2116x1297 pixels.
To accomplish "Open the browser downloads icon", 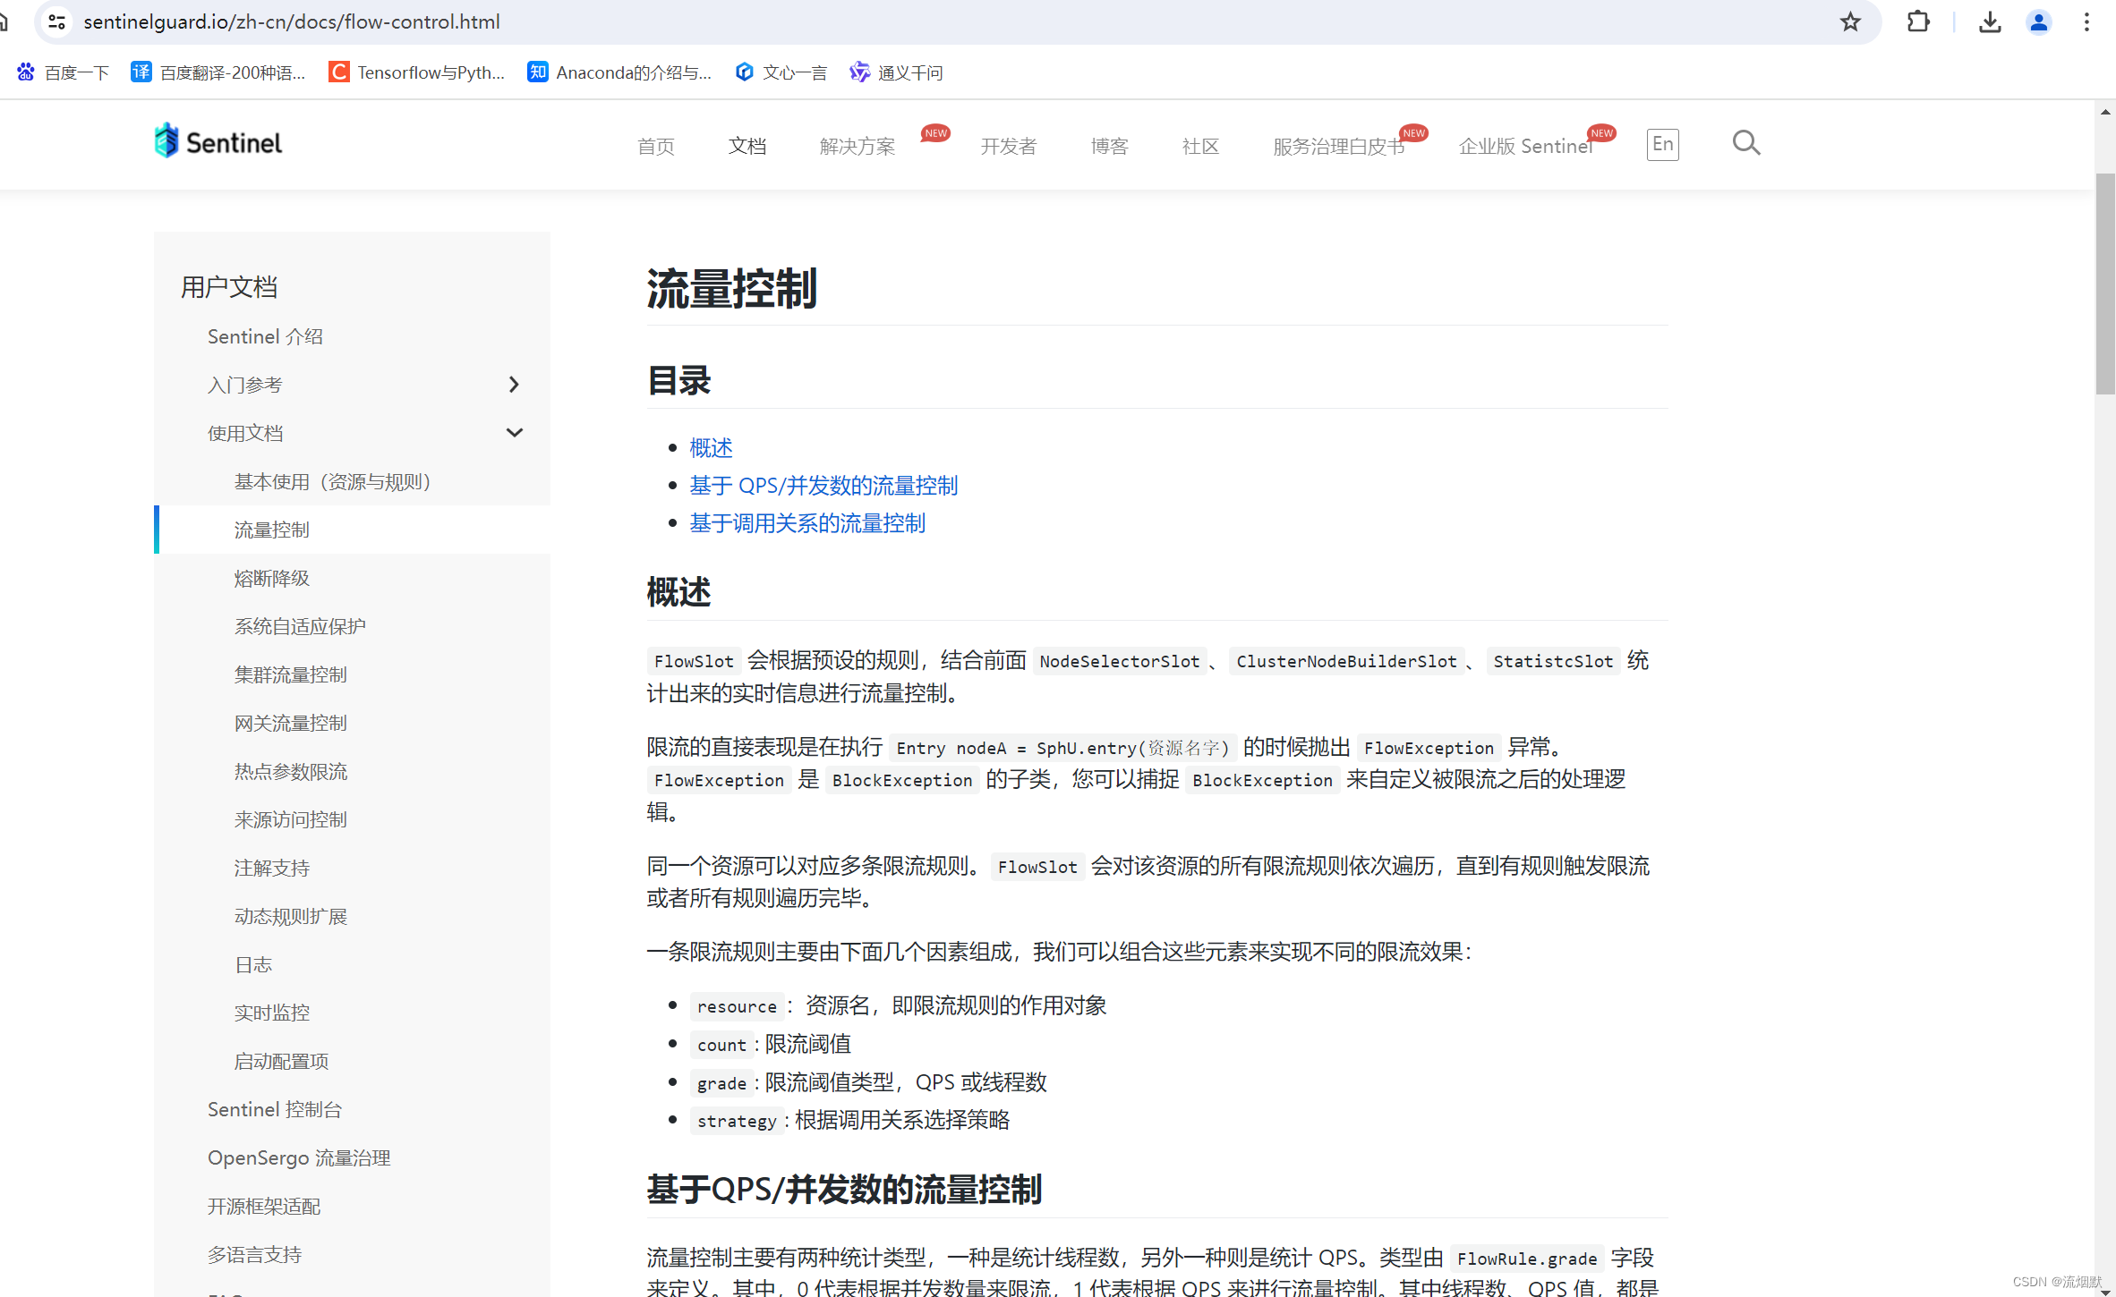I will (x=1990, y=21).
